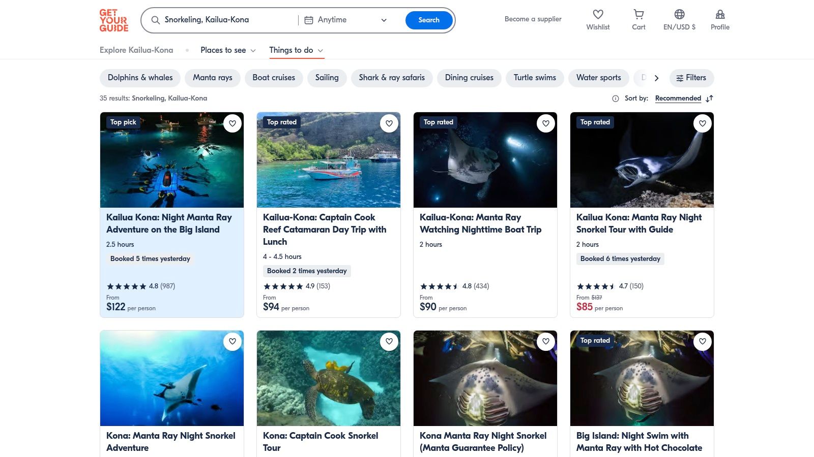Wishlist Kona Manta Ray Snorkel Guarantee Policy card
The width and height of the screenshot is (814, 457).
[546, 342]
